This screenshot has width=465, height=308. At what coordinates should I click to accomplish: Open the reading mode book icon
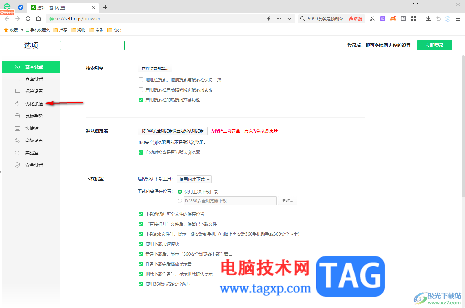pyautogui.click(x=403, y=19)
